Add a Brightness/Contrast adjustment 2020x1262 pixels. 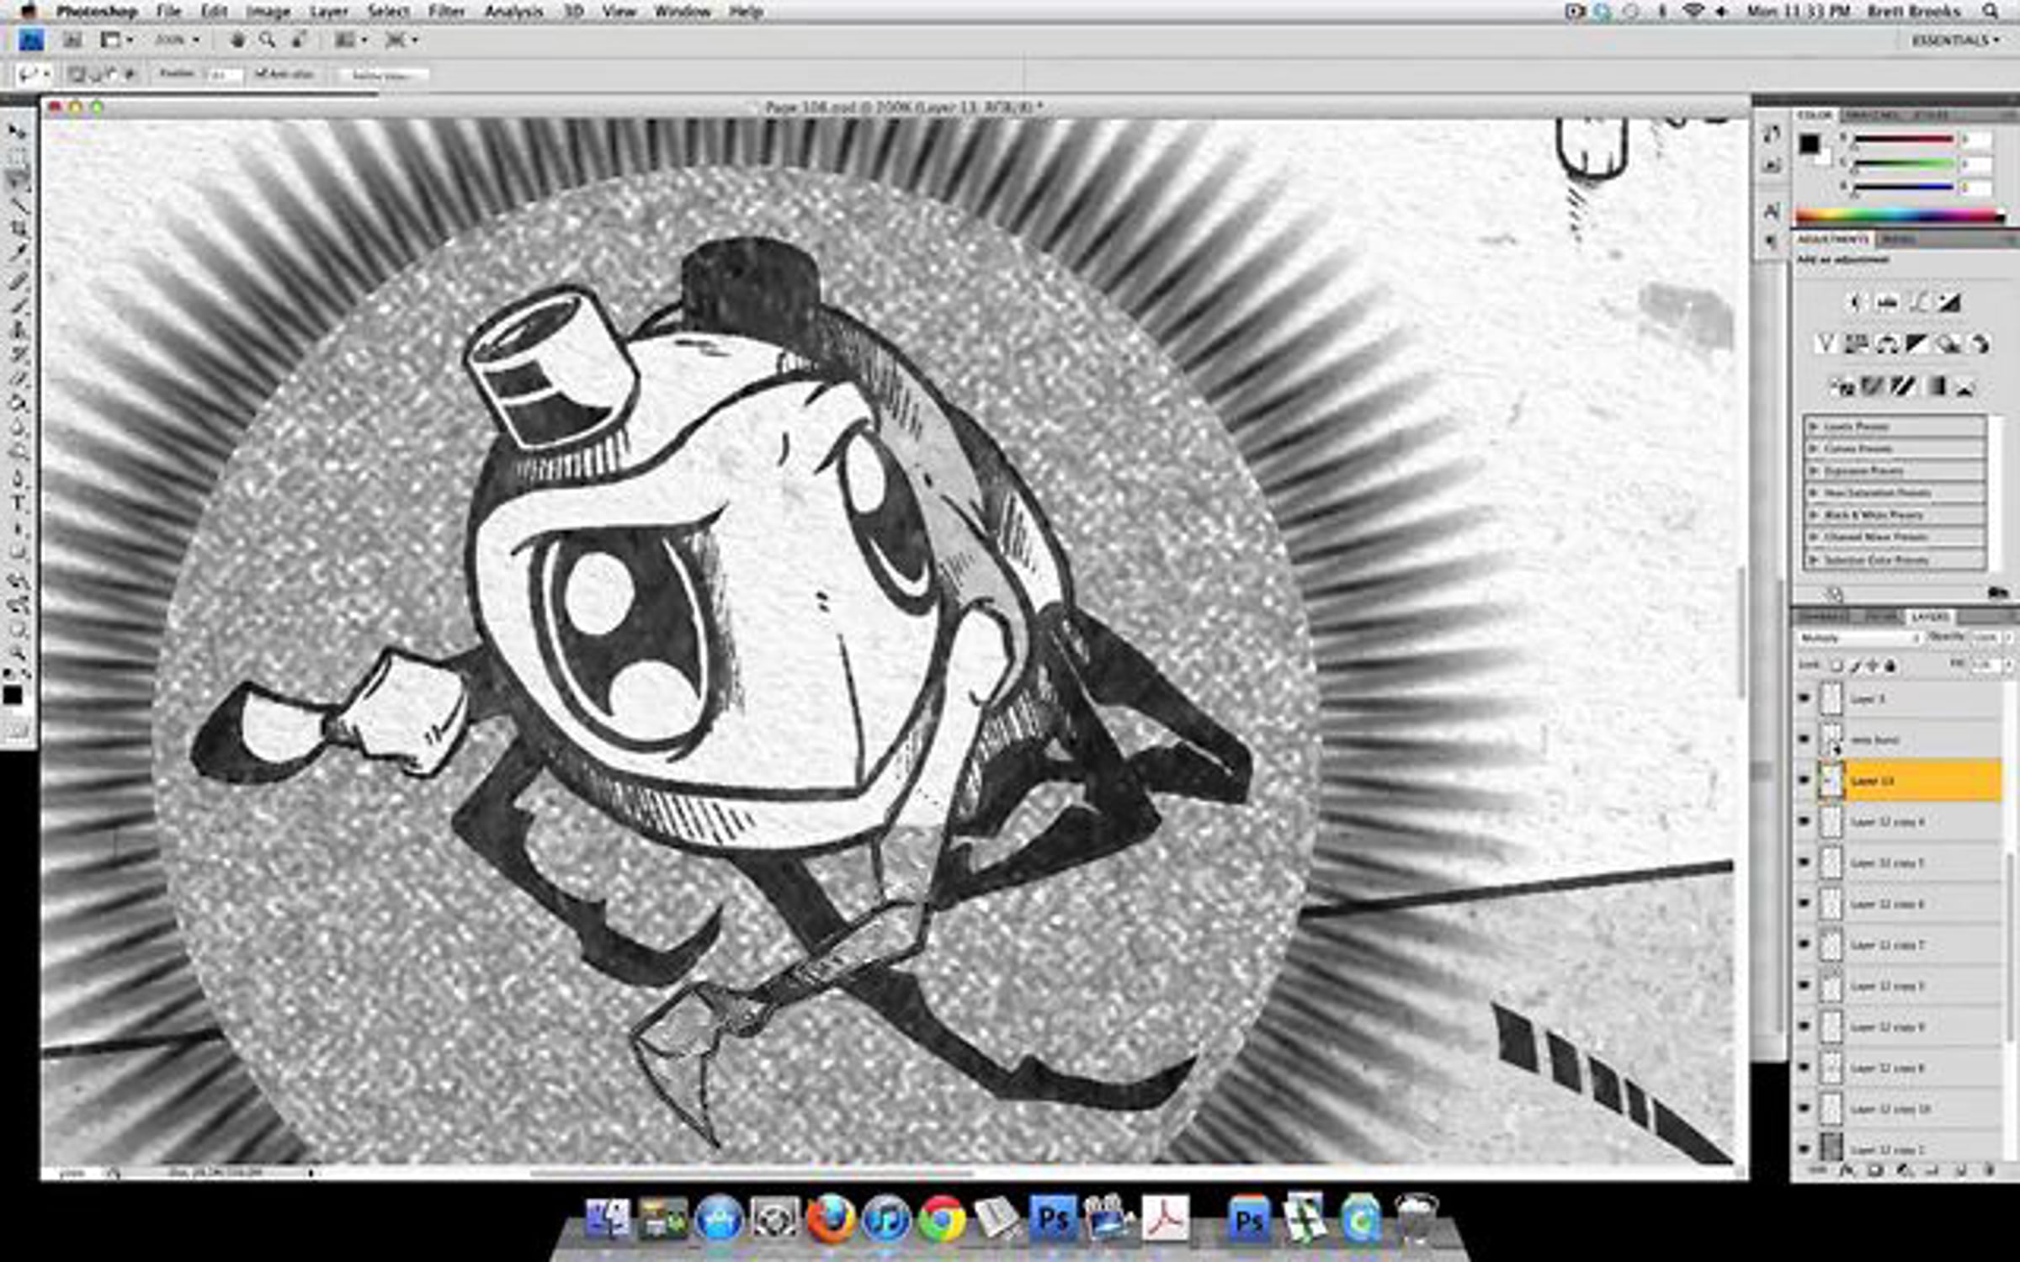pyautogui.click(x=1857, y=302)
